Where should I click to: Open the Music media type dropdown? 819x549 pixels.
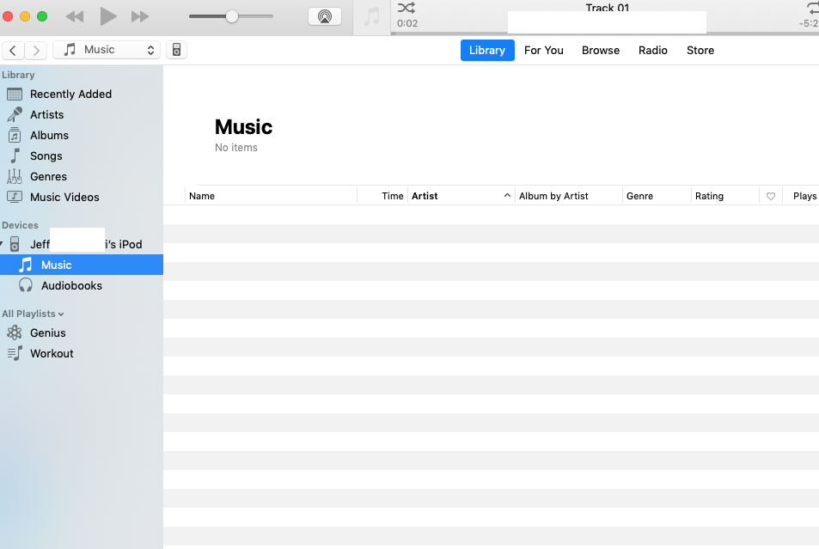pyautogui.click(x=107, y=50)
